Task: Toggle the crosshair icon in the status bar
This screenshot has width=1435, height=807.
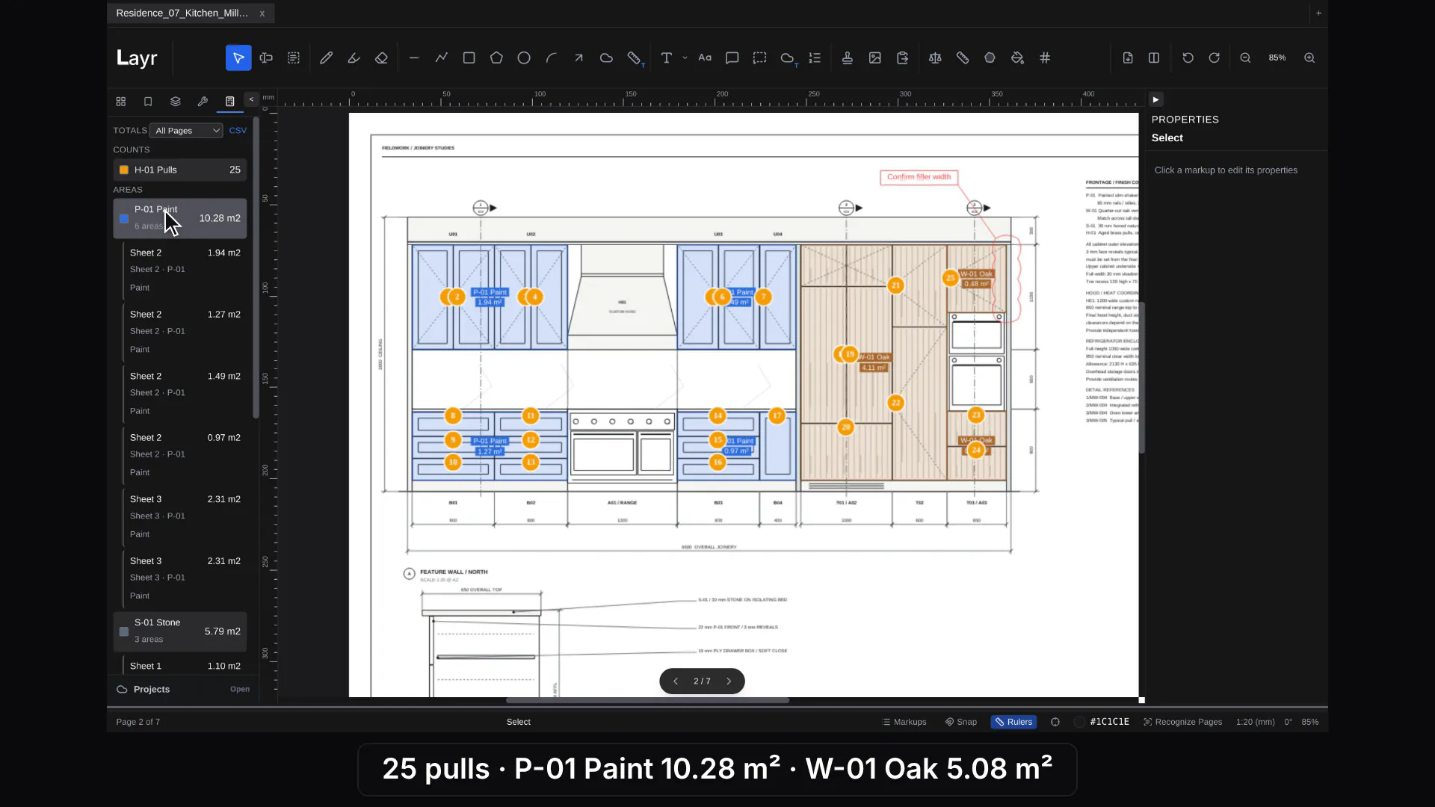Action: click(1055, 722)
